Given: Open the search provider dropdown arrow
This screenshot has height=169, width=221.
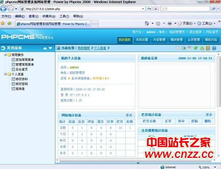Looking at the screenshot, I should (218, 9).
